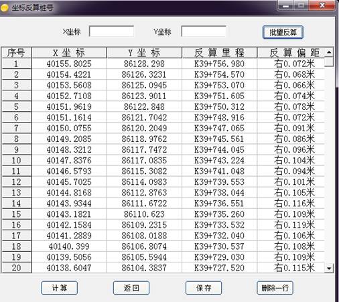The height and width of the screenshot is (302, 339).
Task: Focus the X坐标 input field
Action: click(x=111, y=31)
